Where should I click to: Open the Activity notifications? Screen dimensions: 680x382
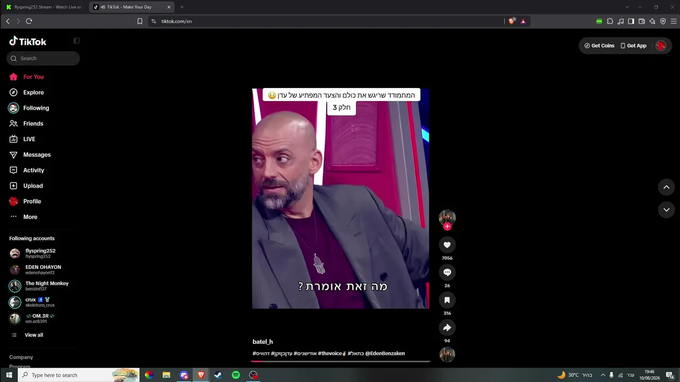(33, 170)
